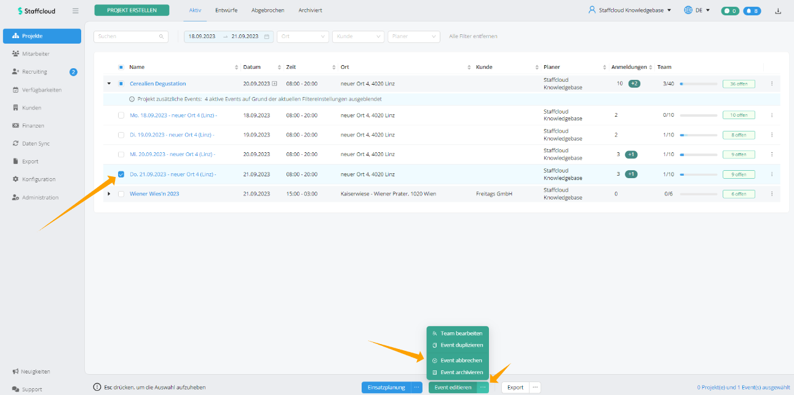Click team progress bar of Wiener Wies'n 2023

pos(698,194)
